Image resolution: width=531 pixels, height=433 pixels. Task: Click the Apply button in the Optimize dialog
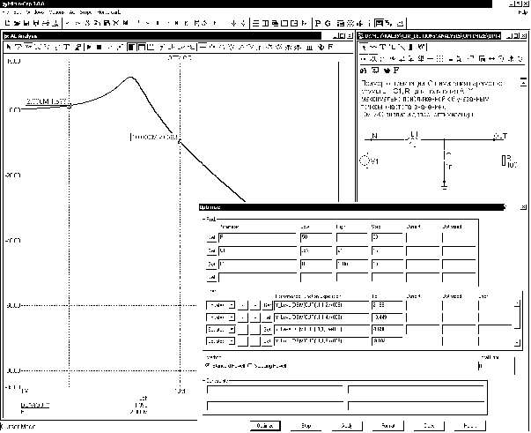tap(347, 426)
